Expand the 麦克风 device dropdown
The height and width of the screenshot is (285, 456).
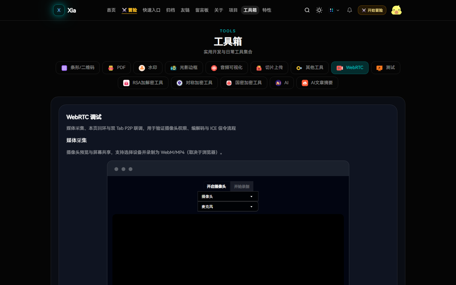[x=228, y=206]
